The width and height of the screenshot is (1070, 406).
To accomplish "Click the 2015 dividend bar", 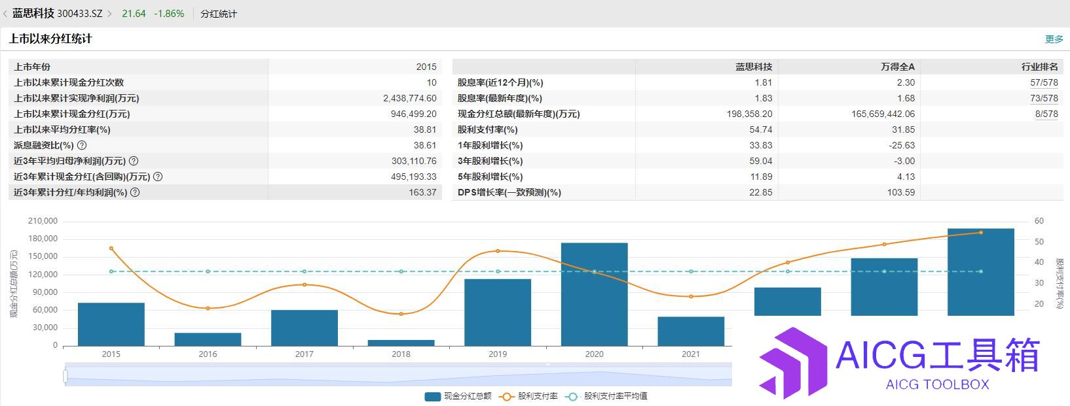I will (x=111, y=324).
